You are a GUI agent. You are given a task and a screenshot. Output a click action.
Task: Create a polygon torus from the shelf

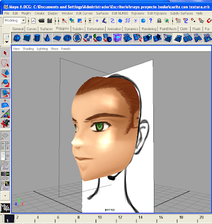[x=67, y=38]
